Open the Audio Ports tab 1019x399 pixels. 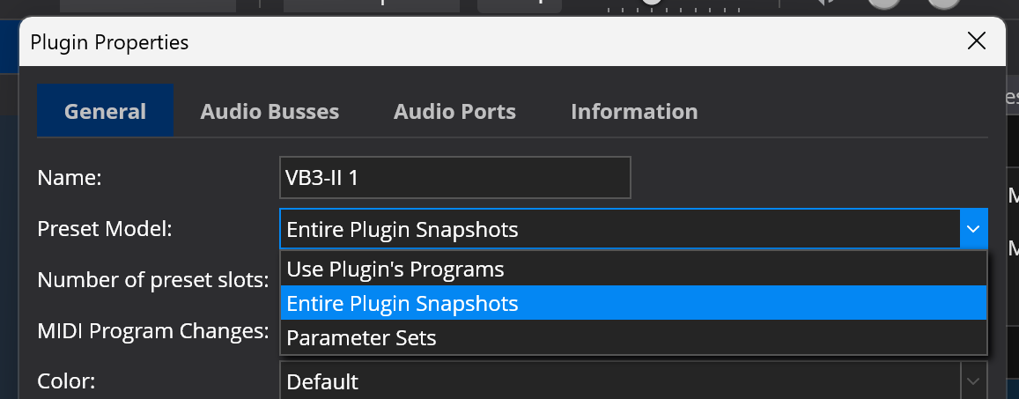[x=454, y=112]
